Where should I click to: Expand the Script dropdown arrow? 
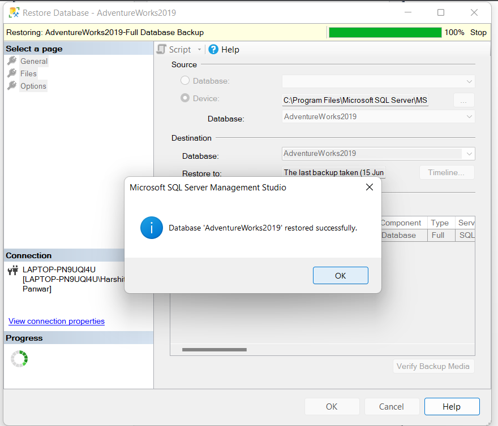pos(199,50)
